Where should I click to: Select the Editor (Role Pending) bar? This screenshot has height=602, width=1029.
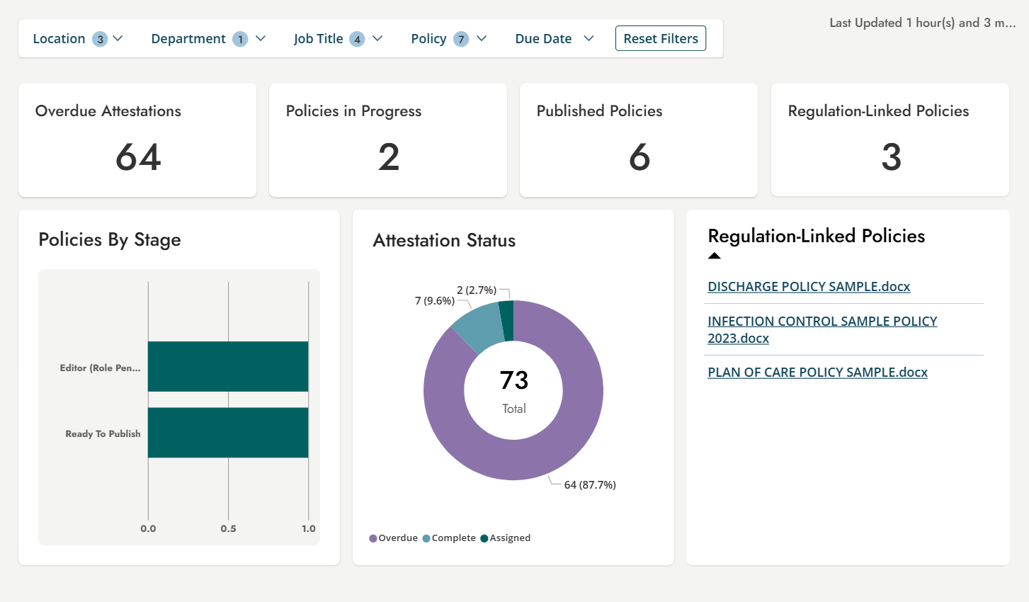point(228,366)
